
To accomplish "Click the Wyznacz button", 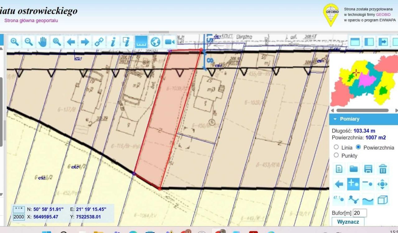I will 348,222.
